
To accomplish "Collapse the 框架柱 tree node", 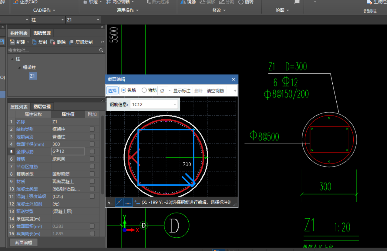I will (19, 68).
